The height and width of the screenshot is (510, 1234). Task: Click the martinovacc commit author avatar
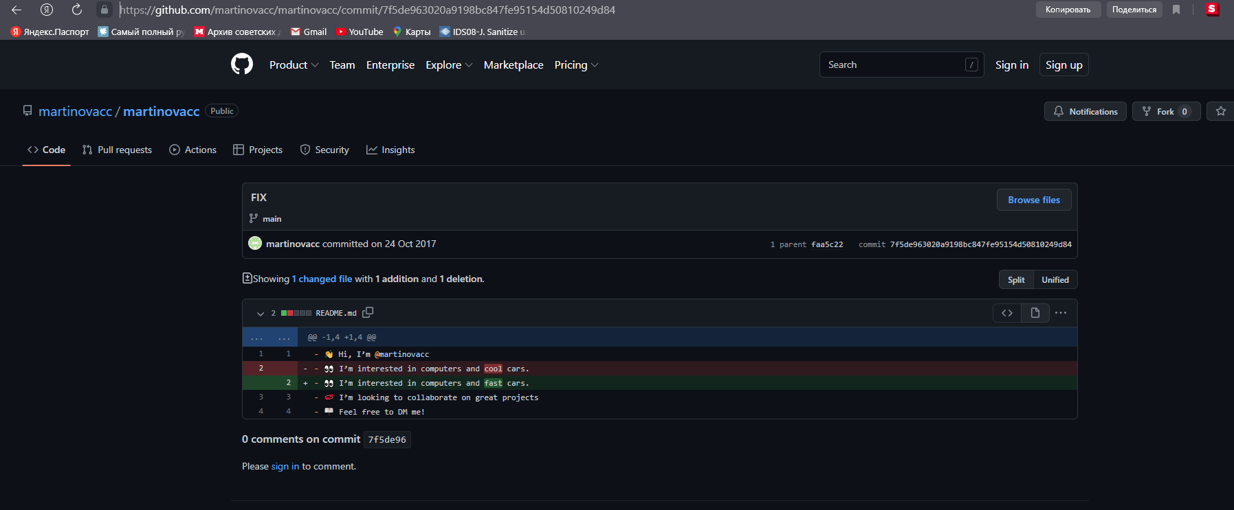pyautogui.click(x=255, y=243)
